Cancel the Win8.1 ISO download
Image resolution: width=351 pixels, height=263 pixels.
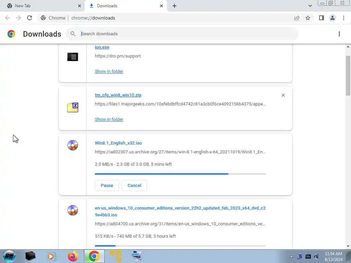[134, 185]
